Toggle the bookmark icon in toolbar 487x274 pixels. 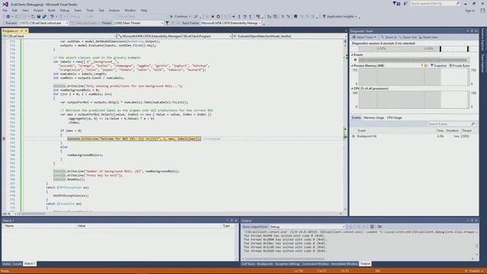click(296, 17)
